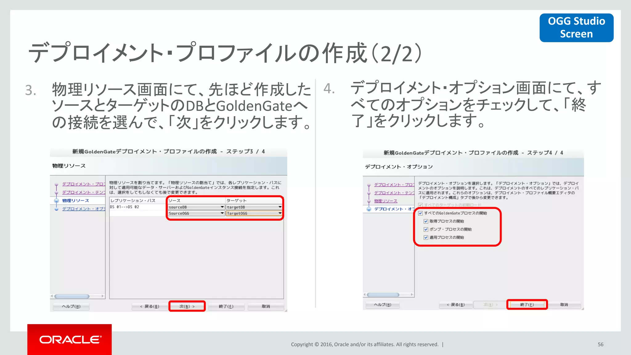Viewport: 631px width, 355px height.
Task: Click 取消 button in step 4 wizard
Action: click(564, 304)
